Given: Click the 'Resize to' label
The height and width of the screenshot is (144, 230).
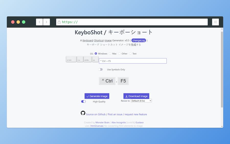Looking at the screenshot, I should click(125, 101).
